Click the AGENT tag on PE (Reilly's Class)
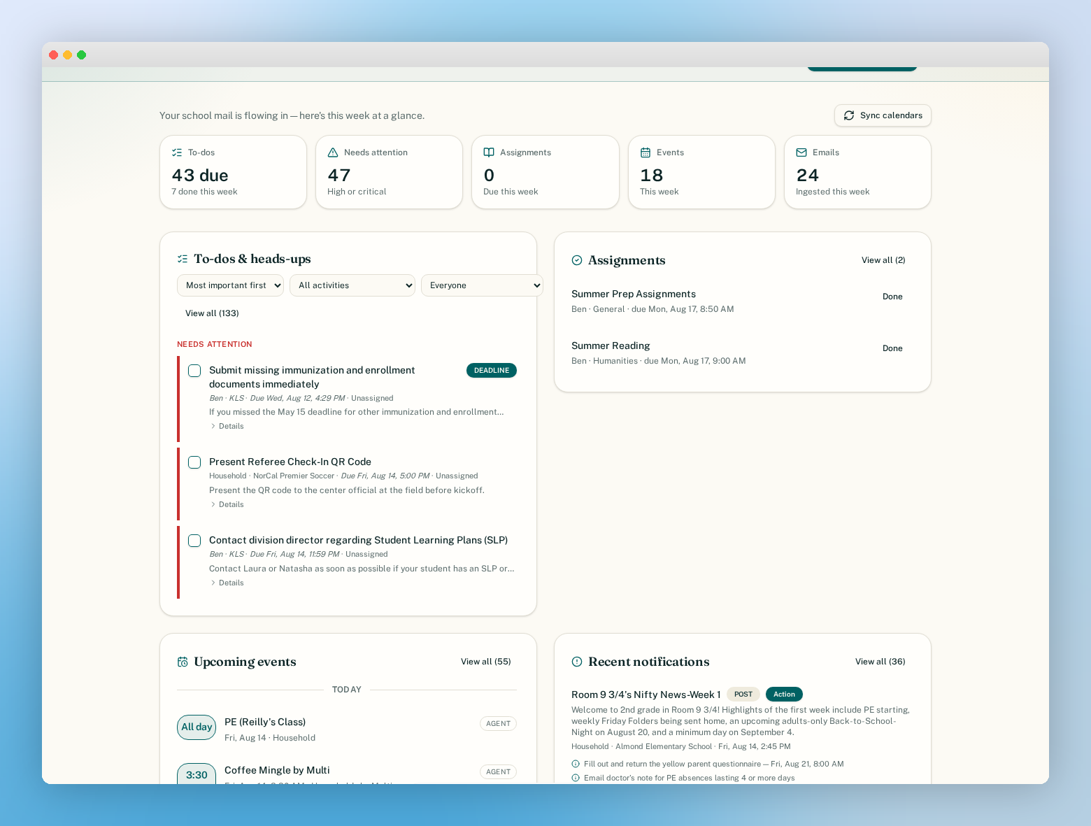 click(498, 724)
